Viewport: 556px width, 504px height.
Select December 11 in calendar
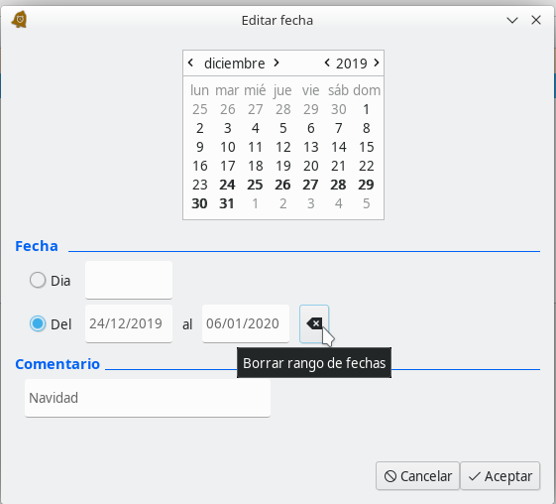[x=255, y=147]
